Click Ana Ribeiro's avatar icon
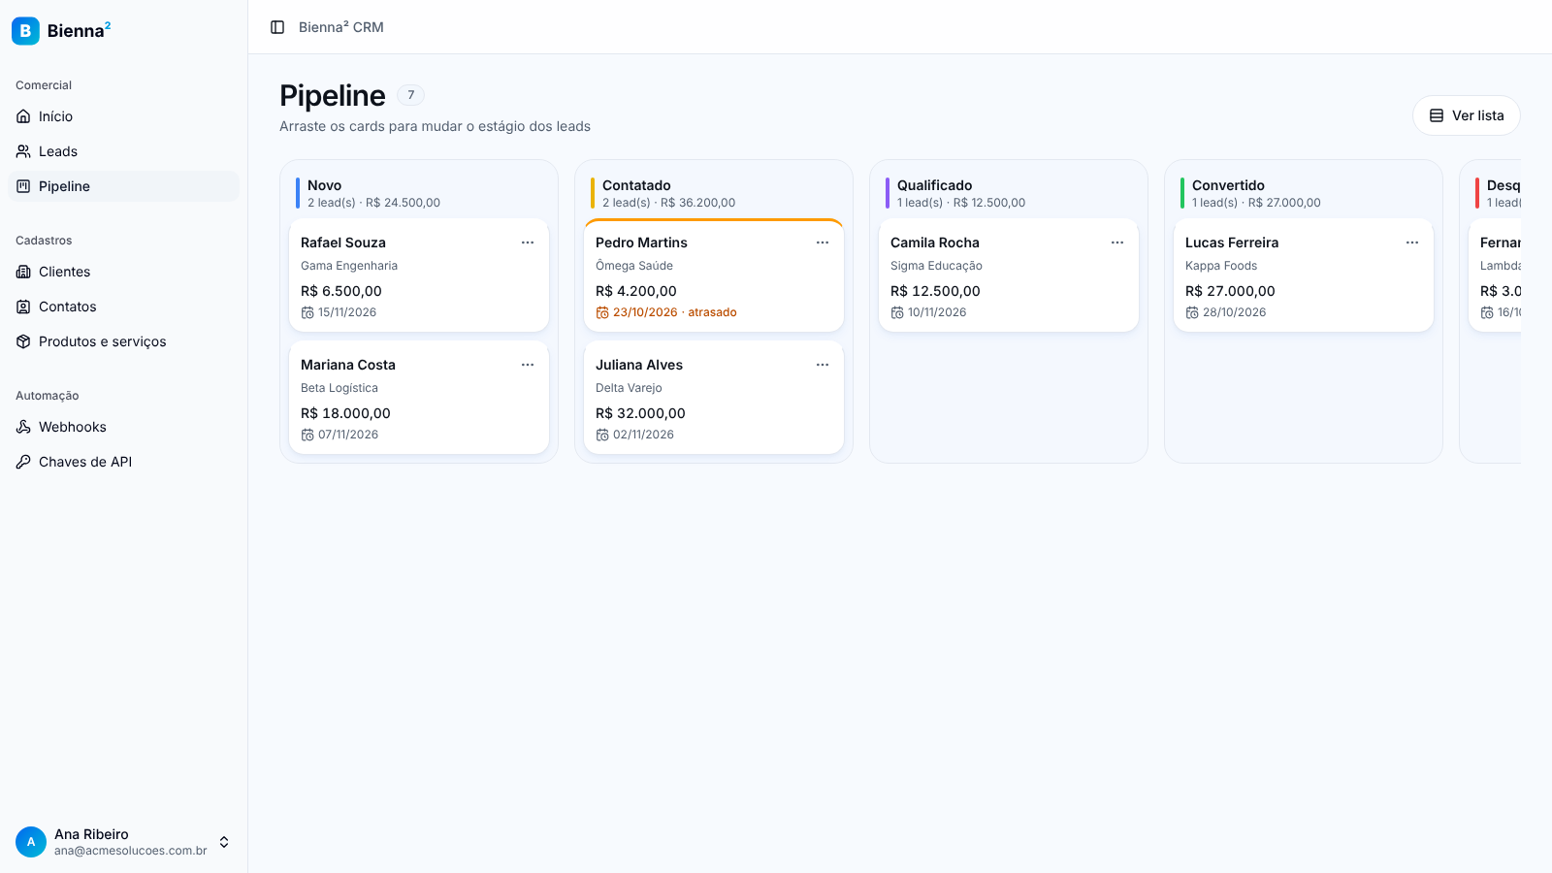The height and width of the screenshot is (873, 1552). [x=31, y=842]
